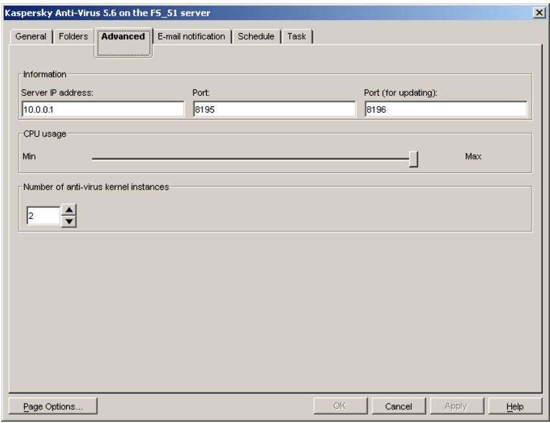Click the CPU usage group label
The image size is (550, 423).
45,134
